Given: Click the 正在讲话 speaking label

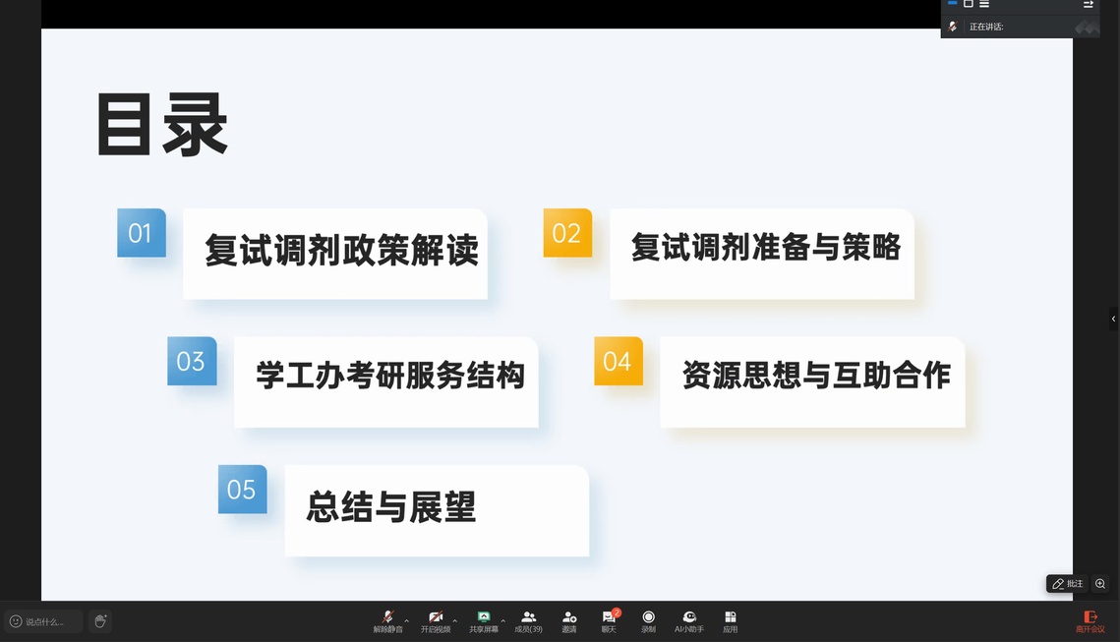Looking at the screenshot, I should point(986,27).
